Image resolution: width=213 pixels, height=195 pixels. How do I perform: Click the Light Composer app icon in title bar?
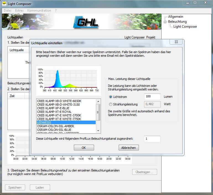coord(4,4)
